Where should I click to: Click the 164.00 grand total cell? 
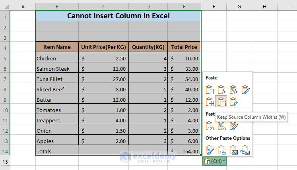tap(184, 150)
